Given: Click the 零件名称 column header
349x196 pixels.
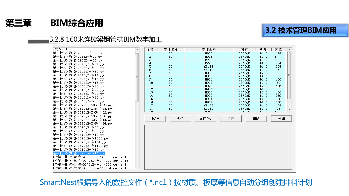Looking at the screenshot, I should [x=171, y=49].
